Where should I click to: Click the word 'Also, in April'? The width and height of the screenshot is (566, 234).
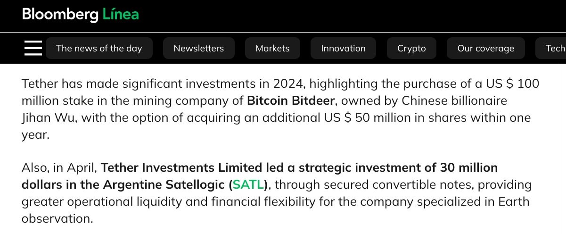59,167
